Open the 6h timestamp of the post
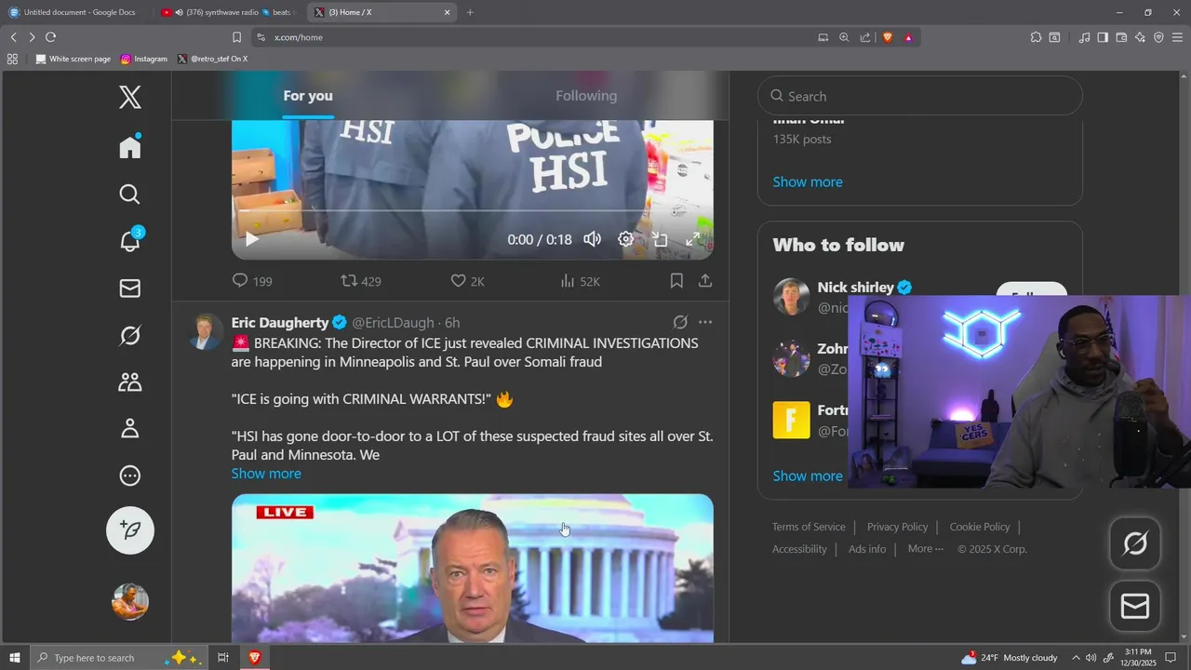 click(x=452, y=322)
